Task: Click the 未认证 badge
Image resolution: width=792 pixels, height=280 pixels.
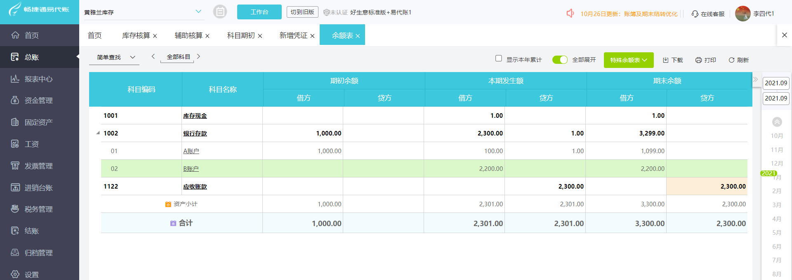Action: pyautogui.click(x=335, y=12)
